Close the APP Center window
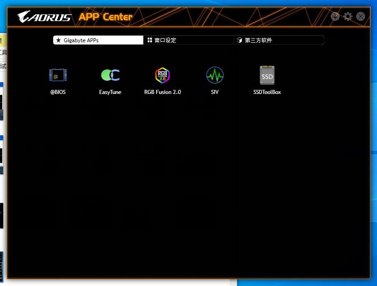The width and height of the screenshot is (377, 286). 360,16
